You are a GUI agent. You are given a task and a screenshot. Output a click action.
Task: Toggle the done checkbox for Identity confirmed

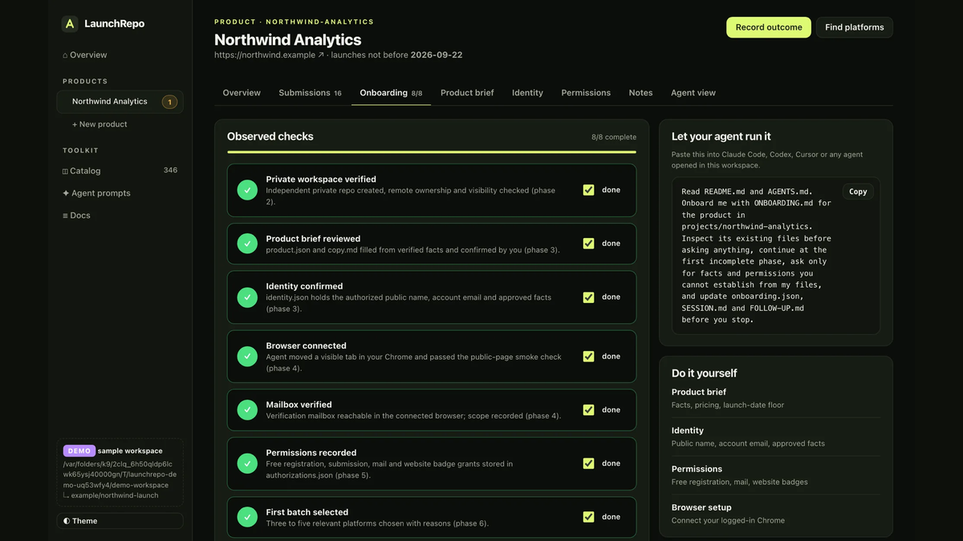(x=588, y=297)
